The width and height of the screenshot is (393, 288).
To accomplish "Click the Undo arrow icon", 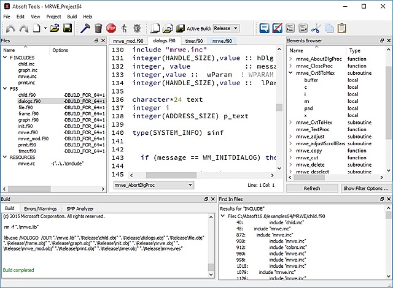I will (x=10, y=28).
